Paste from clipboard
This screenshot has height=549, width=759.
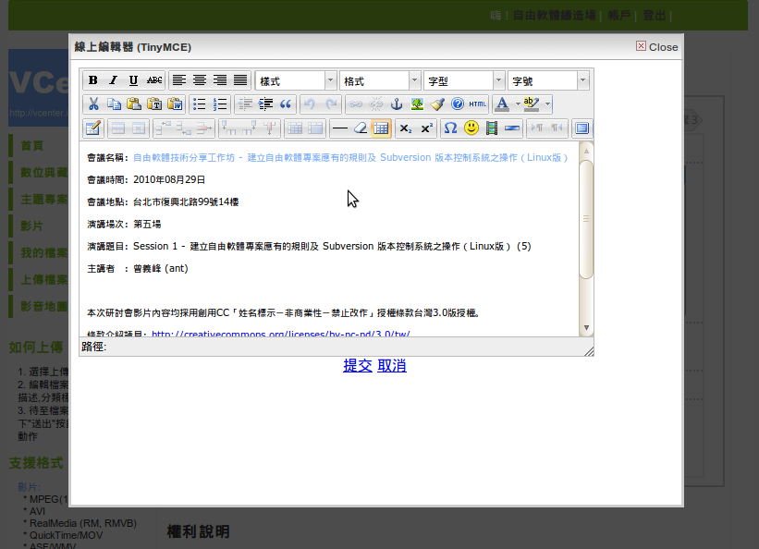click(x=134, y=104)
